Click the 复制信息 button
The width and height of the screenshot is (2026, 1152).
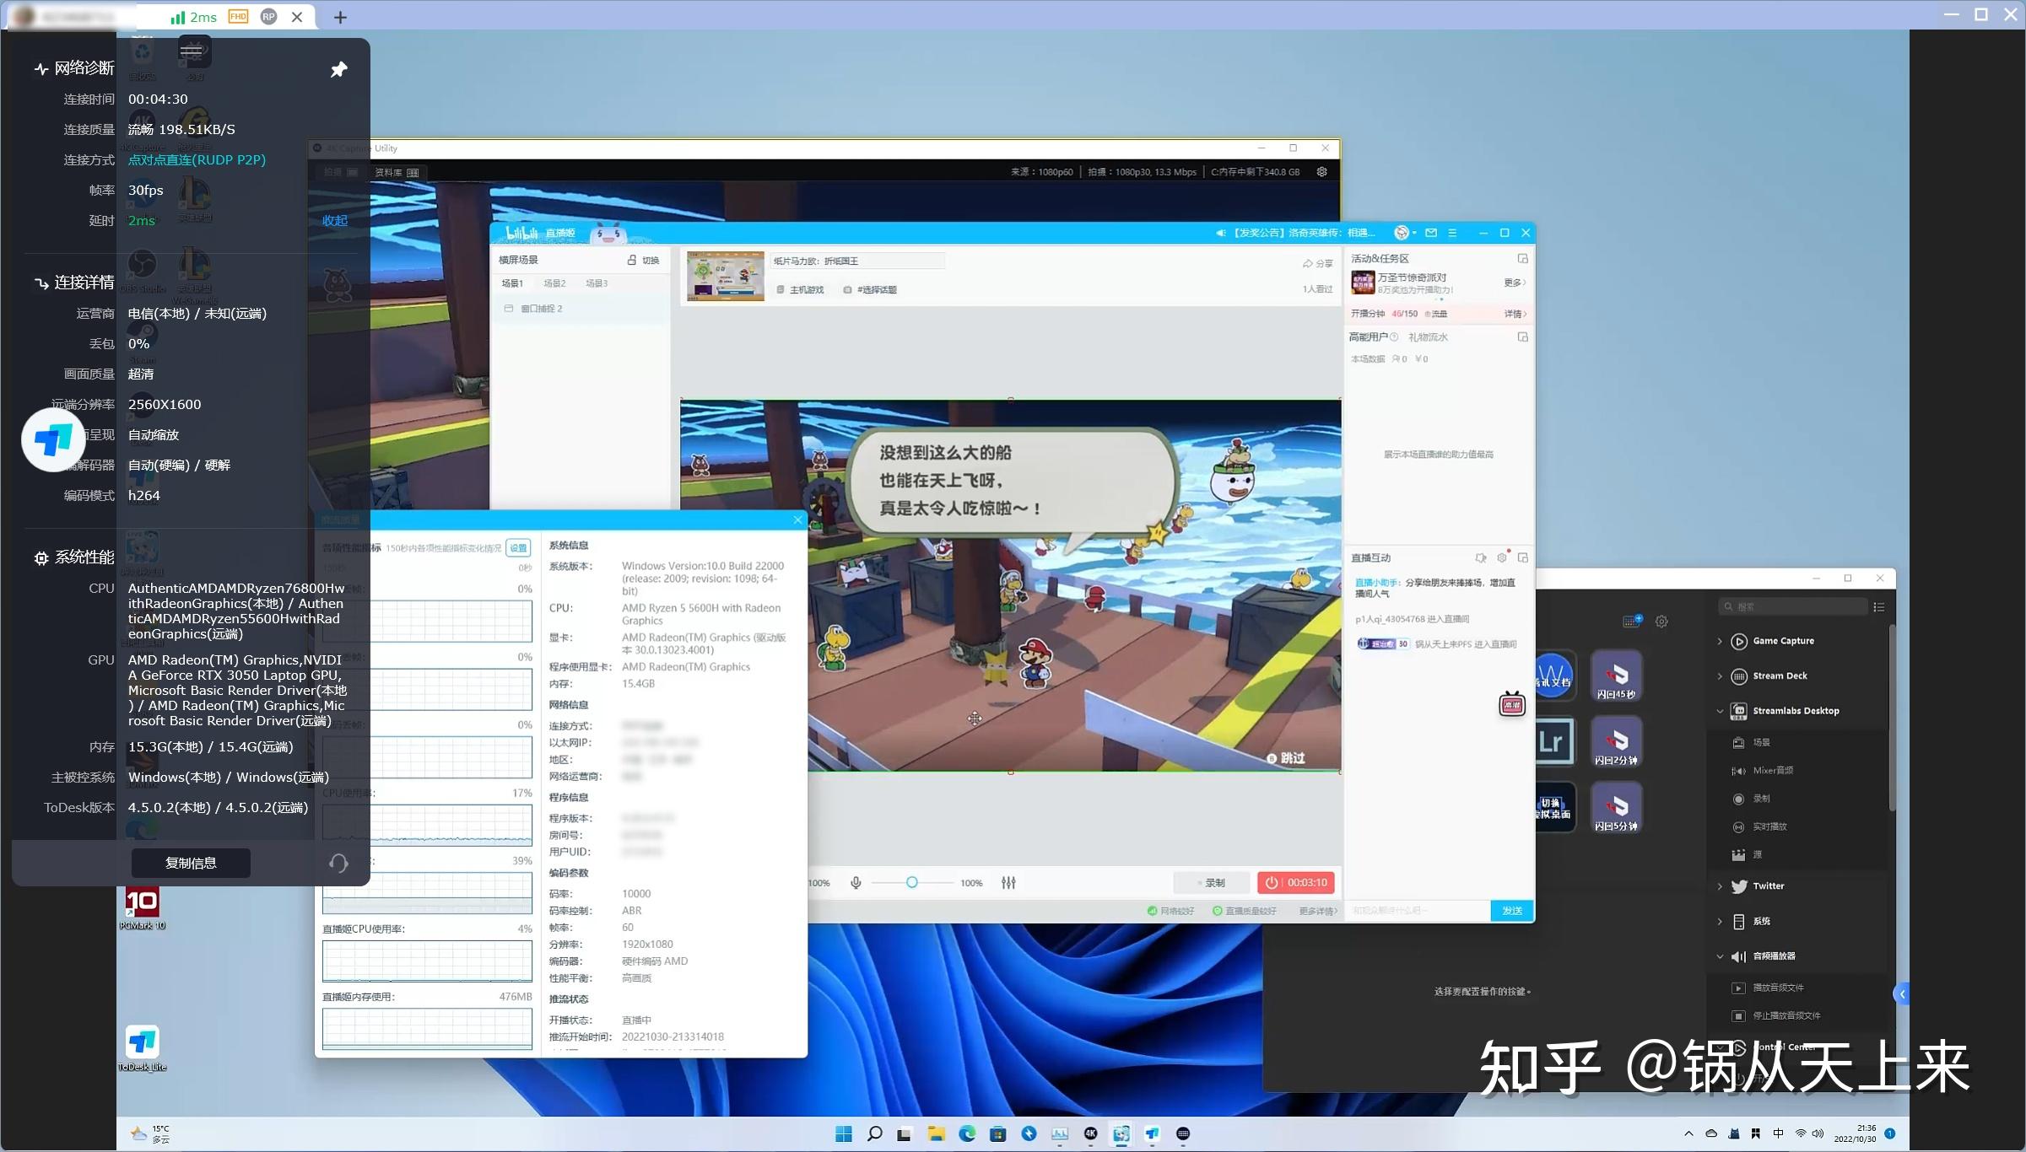coord(191,863)
